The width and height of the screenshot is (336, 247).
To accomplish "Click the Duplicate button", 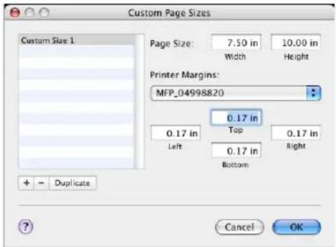I will [72, 183].
